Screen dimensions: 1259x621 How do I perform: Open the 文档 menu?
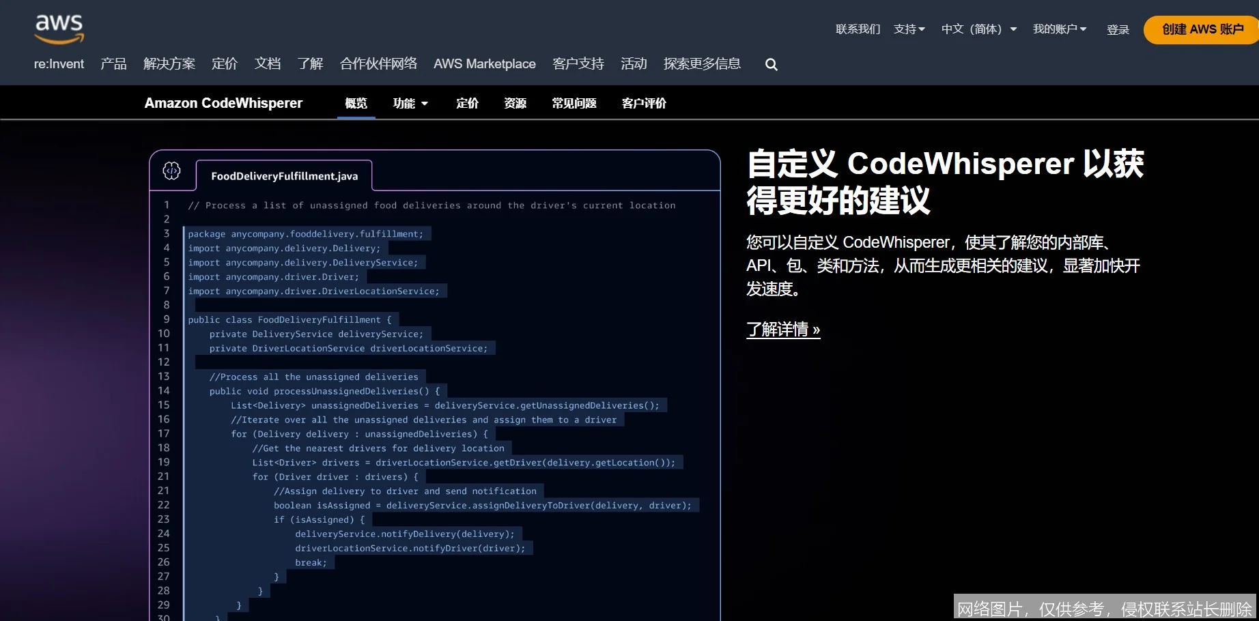(x=268, y=64)
